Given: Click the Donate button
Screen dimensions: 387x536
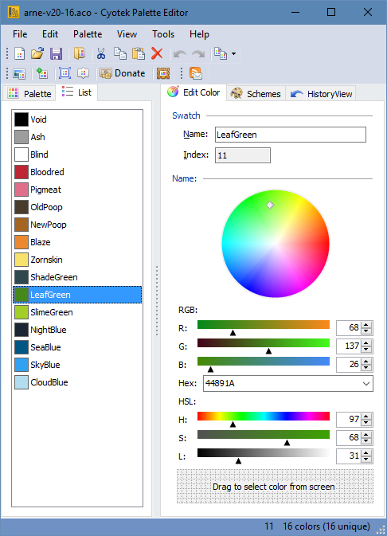Looking at the screenshot, I should [x=123, y=73].
